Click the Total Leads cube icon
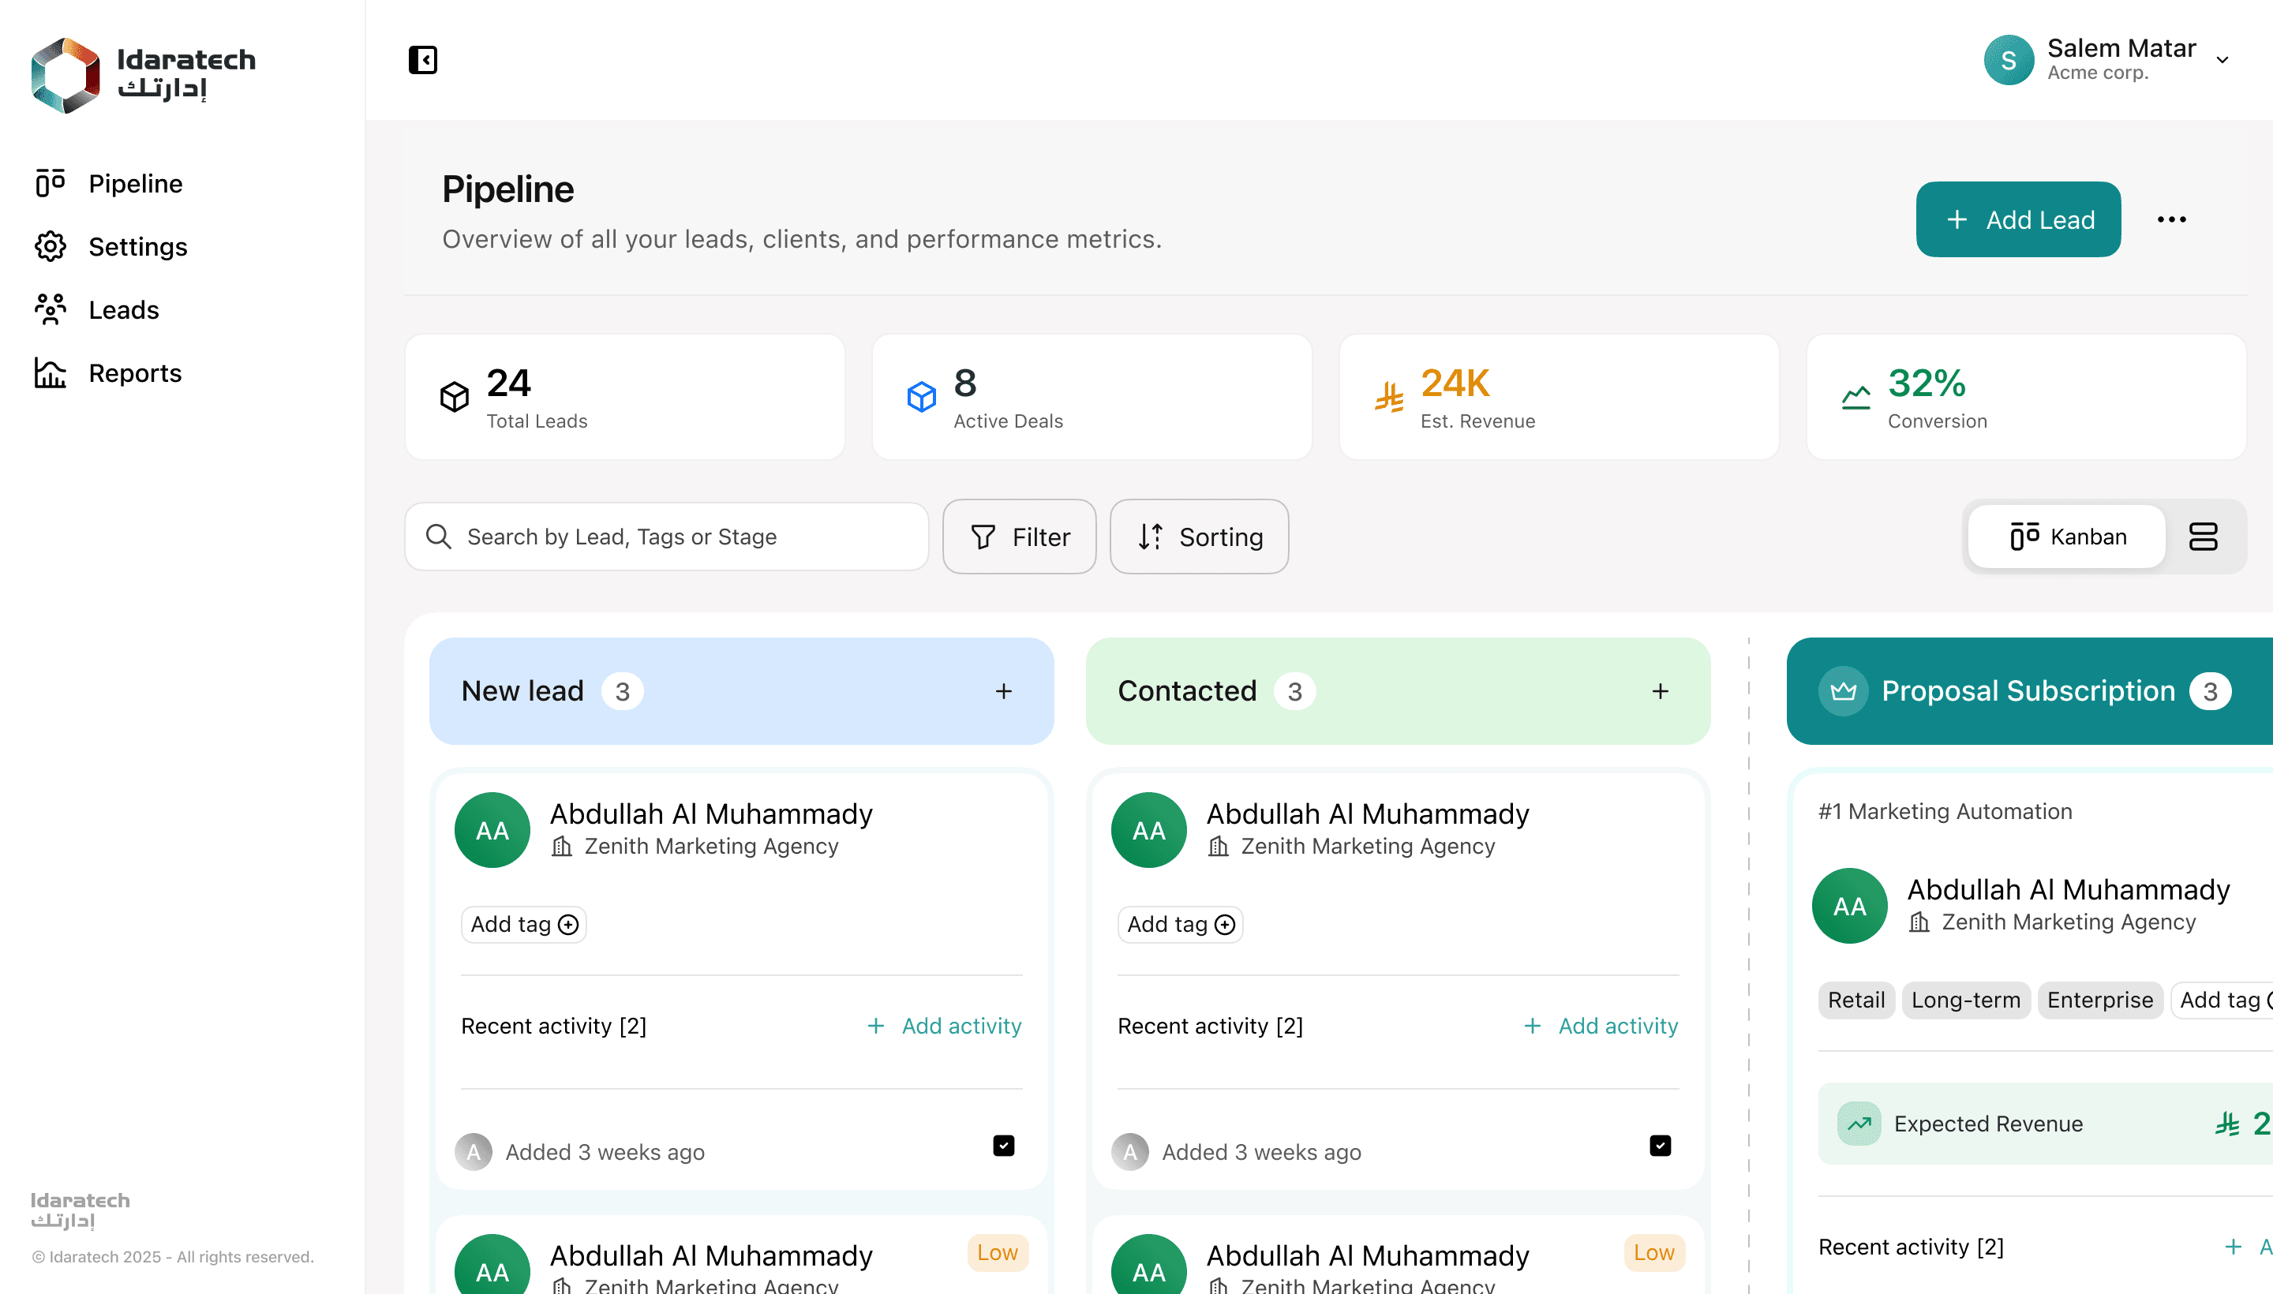Viewport: 2273px width, 1294px height. point(455,396)
